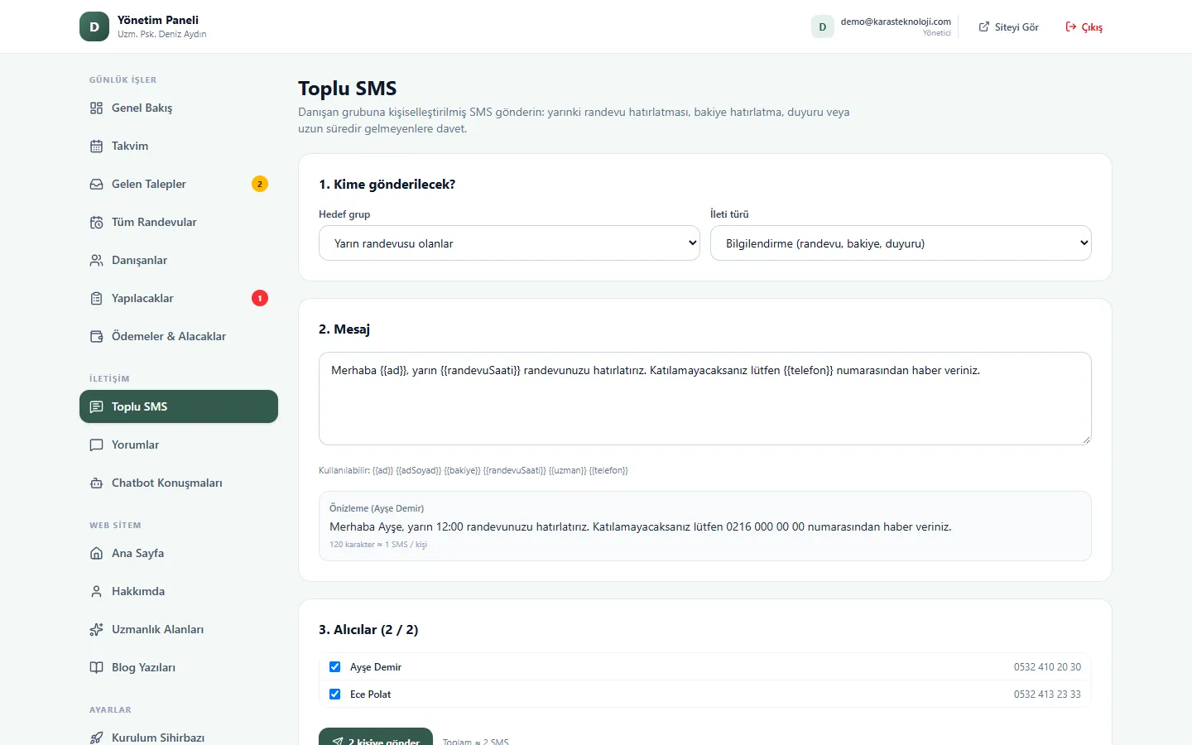Click the 3. Alıcılar (2 / 2) heading
This screenshot has height=745, width=1192.
pos(368,630)
